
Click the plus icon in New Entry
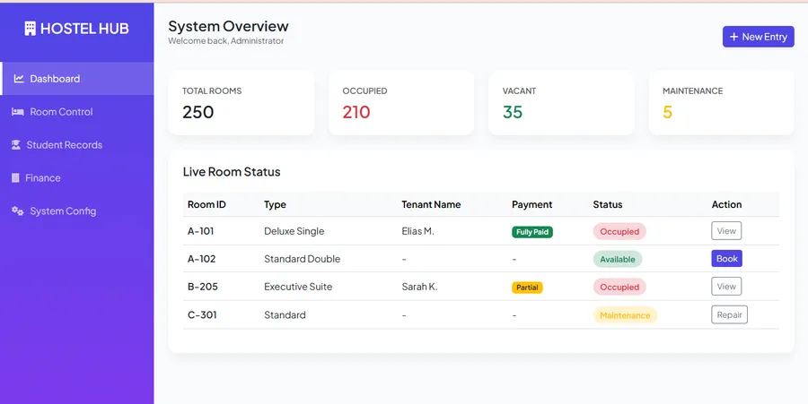point(734,37)
